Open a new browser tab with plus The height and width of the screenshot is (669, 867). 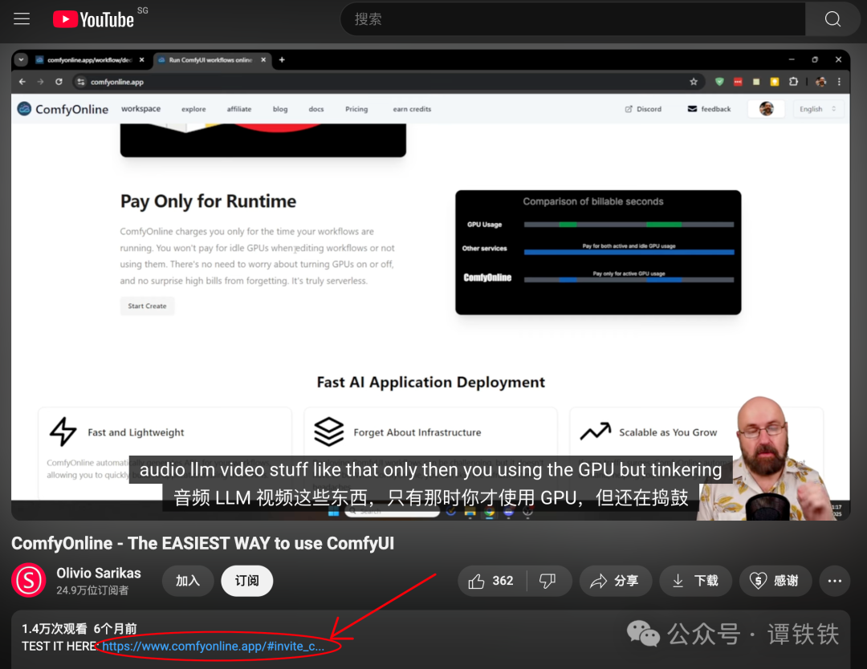pyautogui.click(x=282, y=59)
